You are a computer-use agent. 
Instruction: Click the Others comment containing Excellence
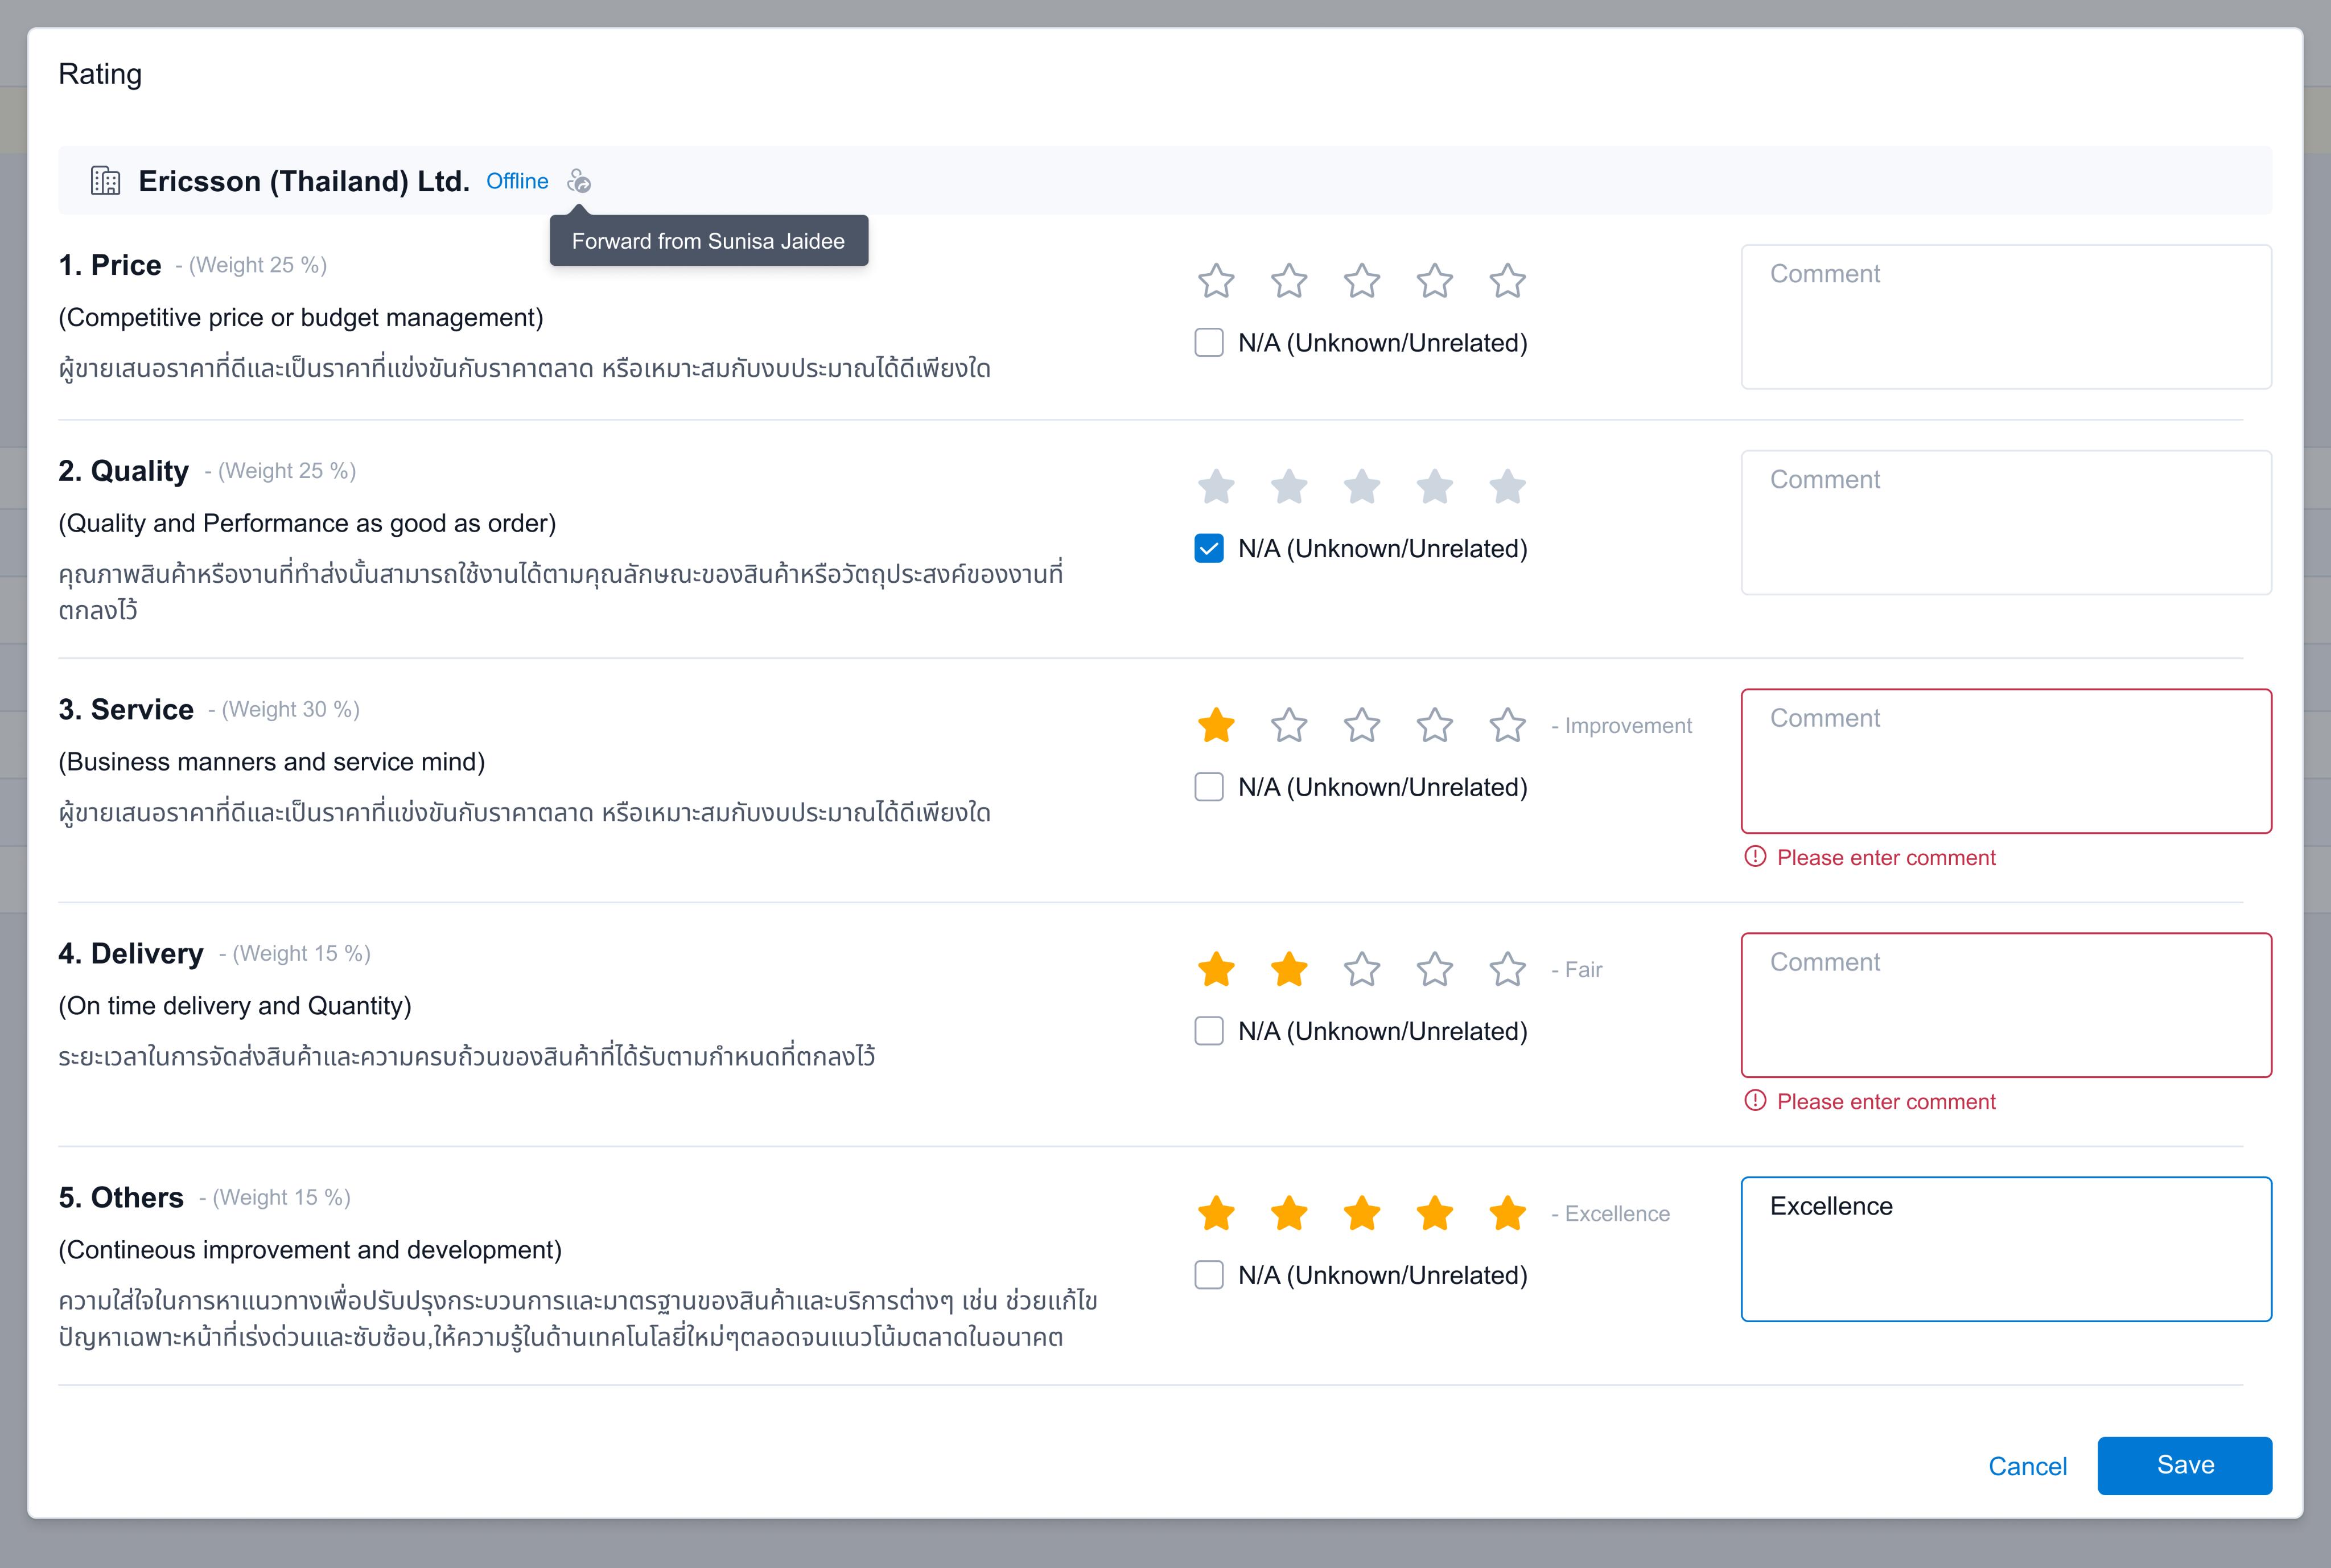click(x=2006, y=1249)
